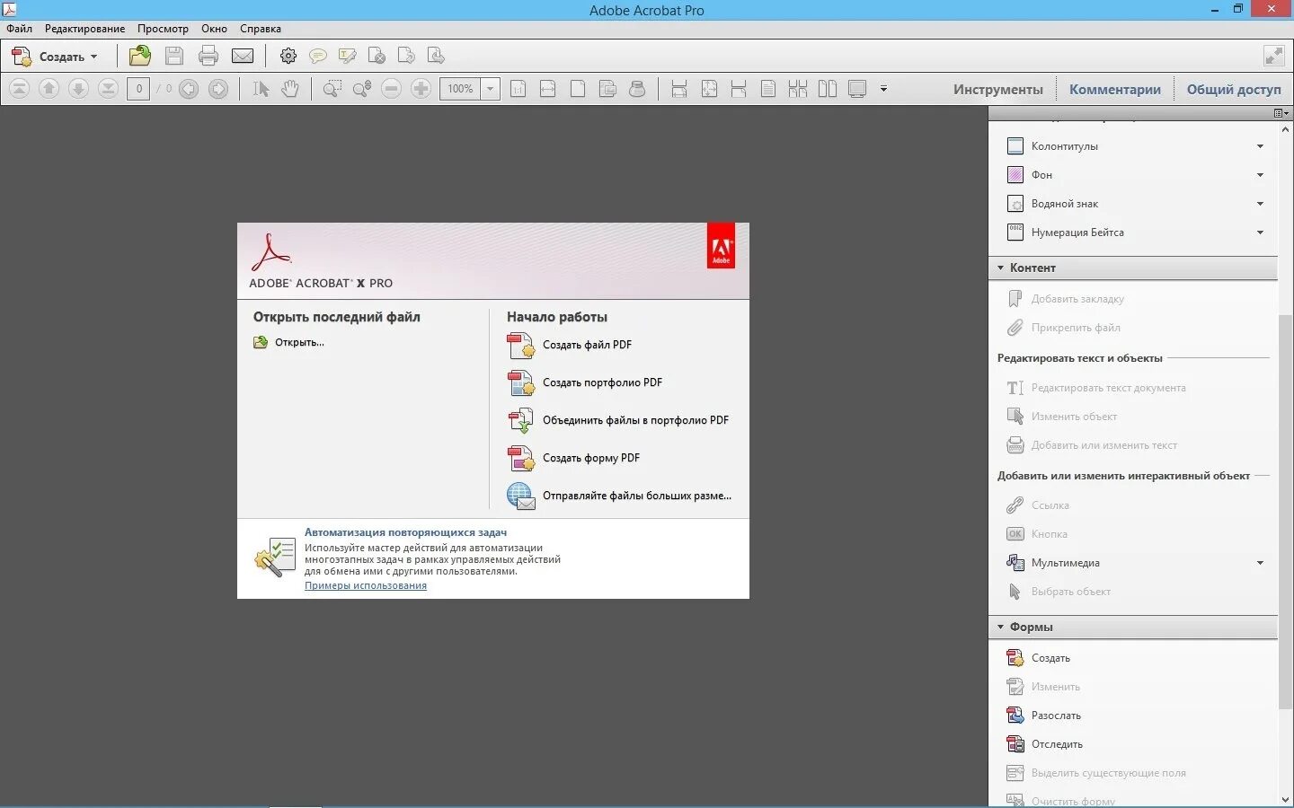Click the Примеры использования link
The height and width of the screenshot is (808, 1294).
[365, 585]
